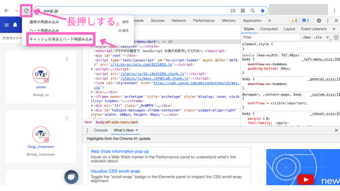Open the hamburger menu on Owgi page
The image size is (340, 191).
tap(7, 25)
